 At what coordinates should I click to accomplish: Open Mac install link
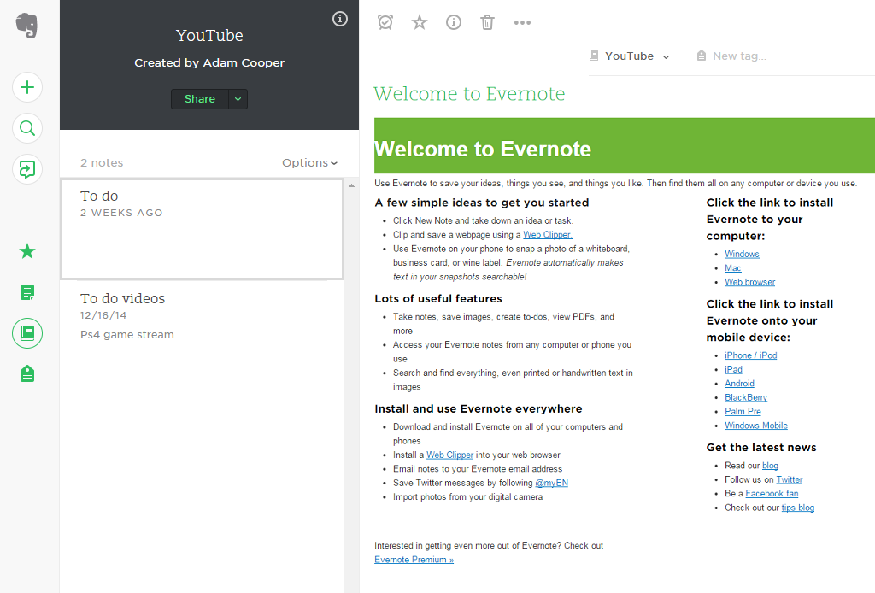(732, 267)
